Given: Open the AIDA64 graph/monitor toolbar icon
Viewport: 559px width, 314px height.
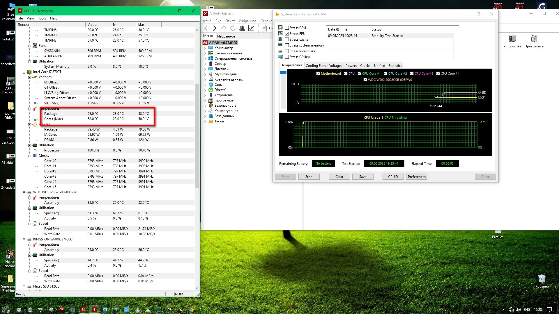Looking at the screenshot, I should [x=251, y=28].
